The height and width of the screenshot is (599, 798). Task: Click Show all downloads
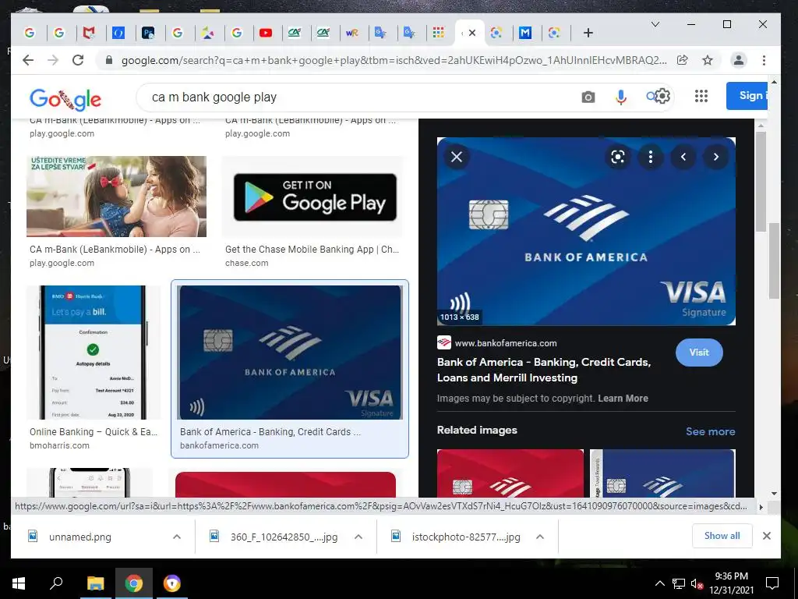722,536
